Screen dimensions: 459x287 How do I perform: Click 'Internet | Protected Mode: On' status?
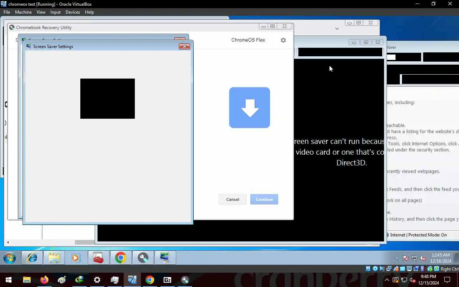pyautogui.click(x=418, y=235)
